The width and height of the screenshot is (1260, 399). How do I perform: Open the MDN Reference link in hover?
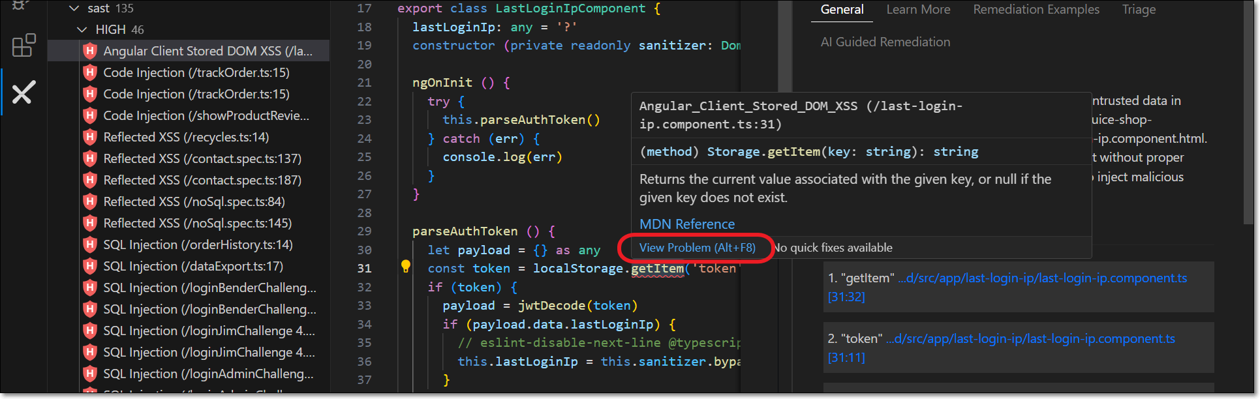coord(686,224)
